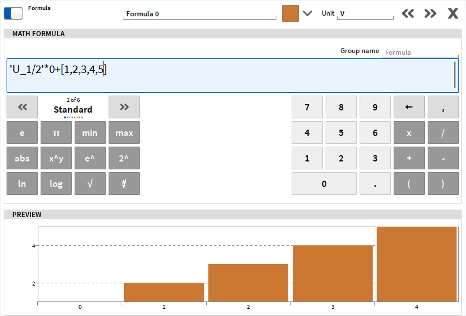Go to previous formula with top-left double arrow
Screen dimensions: 466x316
[408, 14]
